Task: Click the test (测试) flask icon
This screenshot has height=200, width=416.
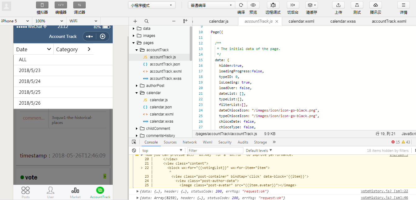Action: 357,5
